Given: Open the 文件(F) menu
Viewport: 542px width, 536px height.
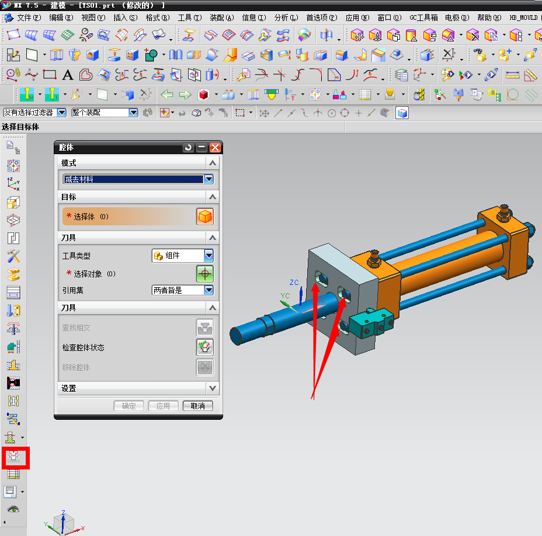Looking at the screenshot, I should [x=29, y=18].
